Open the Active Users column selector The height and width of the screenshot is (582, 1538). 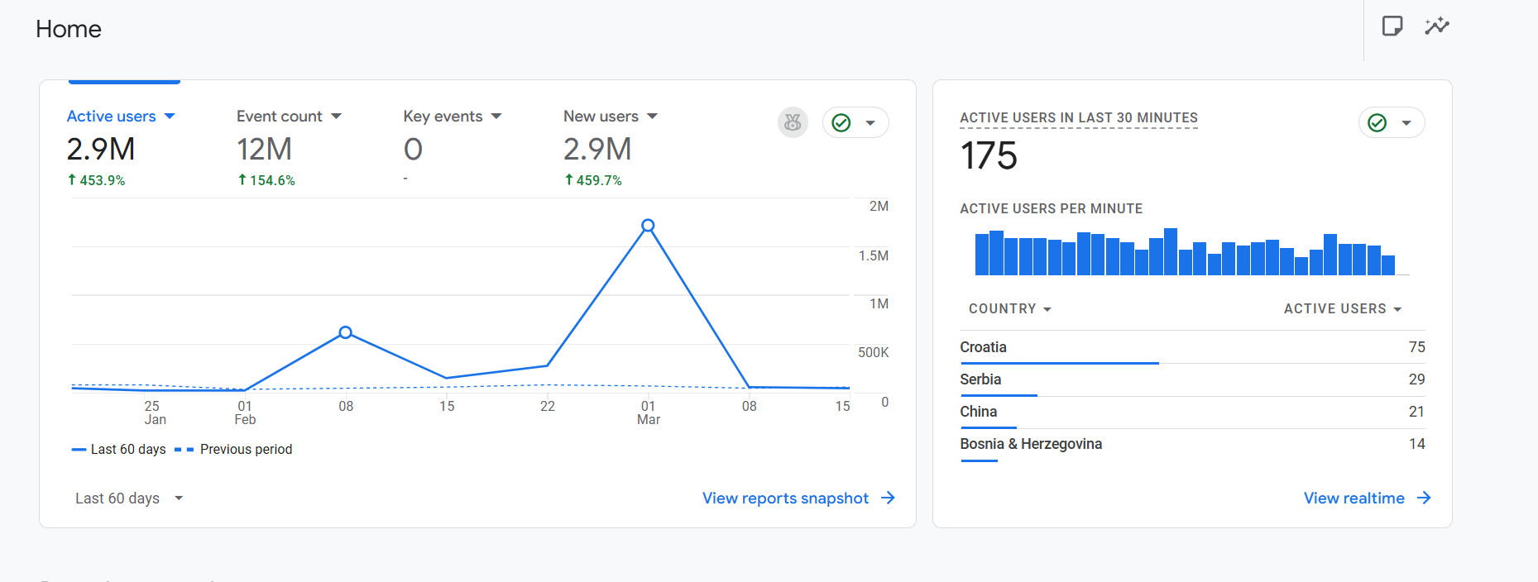[1342, 308]
